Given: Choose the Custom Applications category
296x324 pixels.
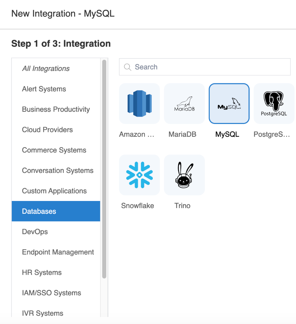Looking at the screenshot, I should tap(56, 191).
